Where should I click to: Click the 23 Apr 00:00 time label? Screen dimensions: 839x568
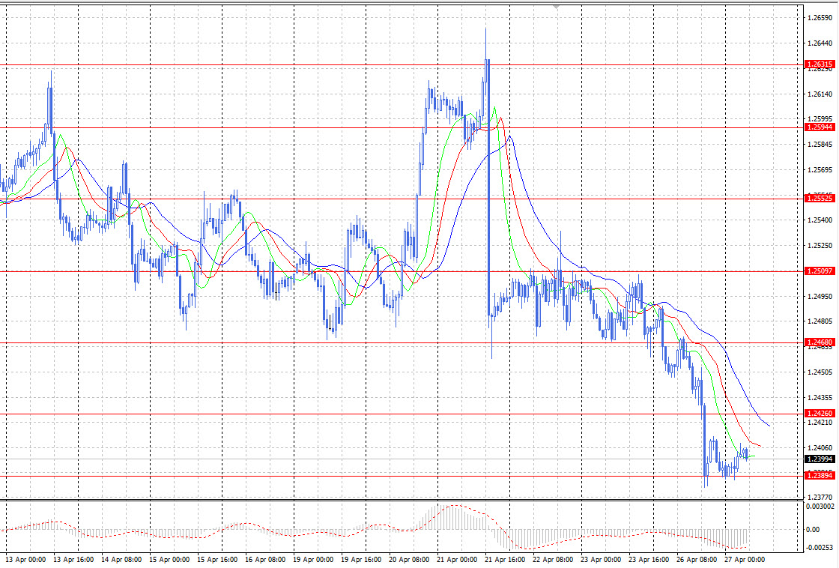pos(601,560)
